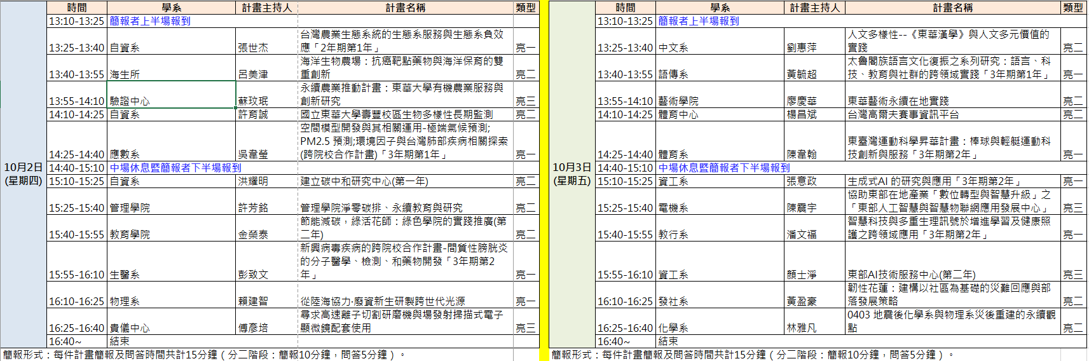Image resolution: width=1089 pixels, height=361 pixels.
Task: Click the blue 簡報者上半場報到 text under 10月3日
Action: coord(698,21)
